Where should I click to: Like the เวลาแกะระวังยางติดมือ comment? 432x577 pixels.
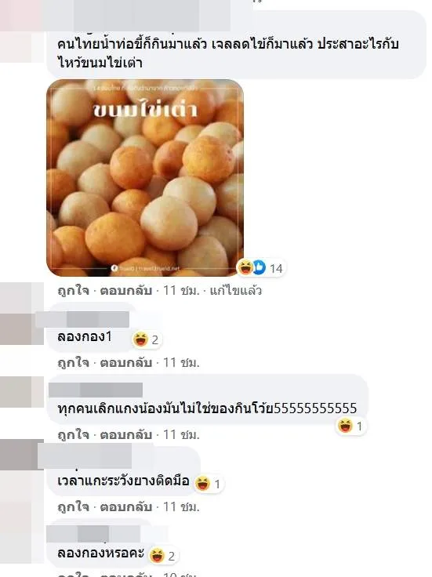point(73,507)
